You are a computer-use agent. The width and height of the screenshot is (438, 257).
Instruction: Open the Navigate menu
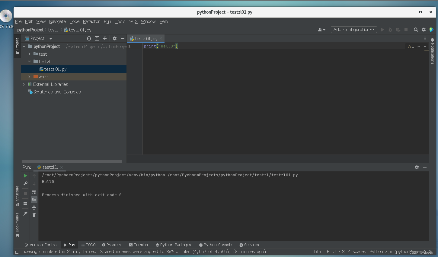57,21
